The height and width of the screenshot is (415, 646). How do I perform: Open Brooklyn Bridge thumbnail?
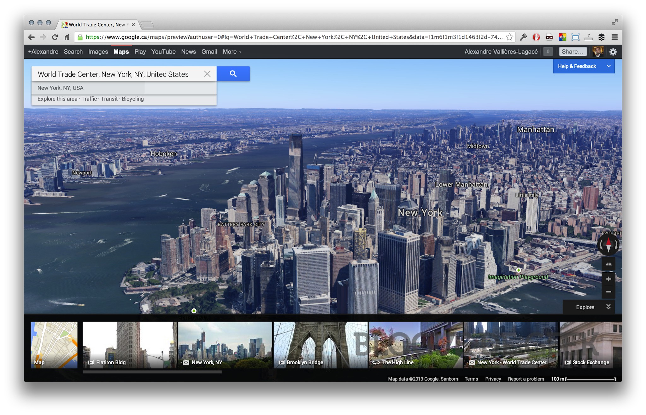point(320,345)
